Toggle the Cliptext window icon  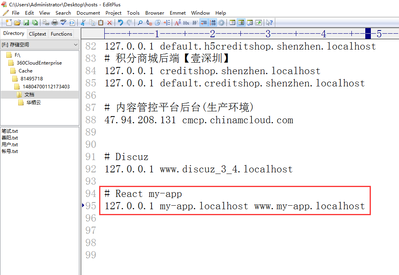point(241,23)
